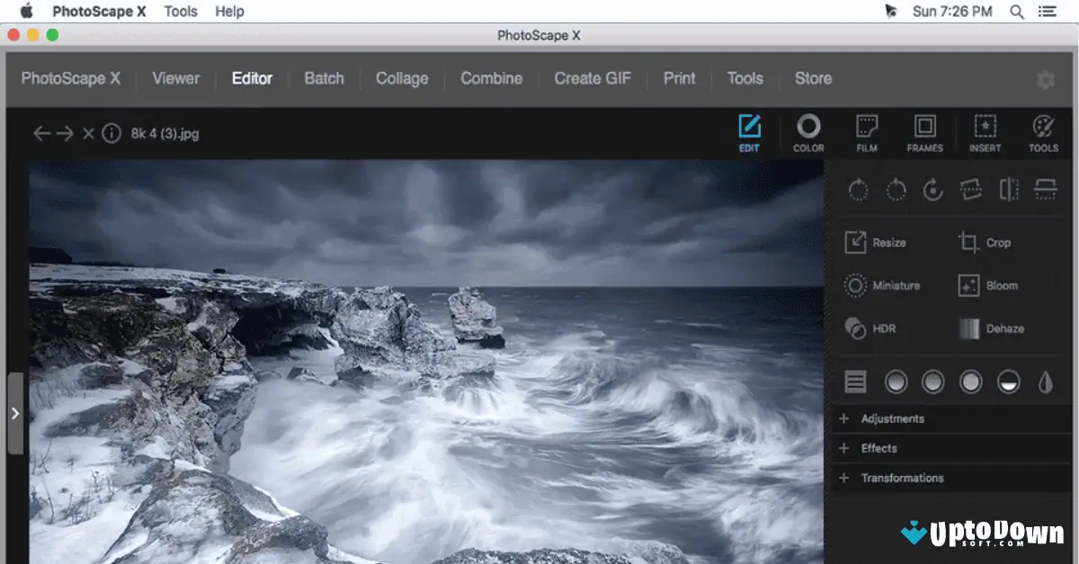Apply the Bloom effect
This screenshot has height=564, width=1079.
[1001, 286]
